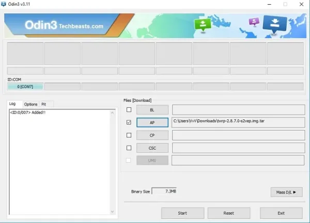
Task: Open the Pit tab
Action: 44,104
